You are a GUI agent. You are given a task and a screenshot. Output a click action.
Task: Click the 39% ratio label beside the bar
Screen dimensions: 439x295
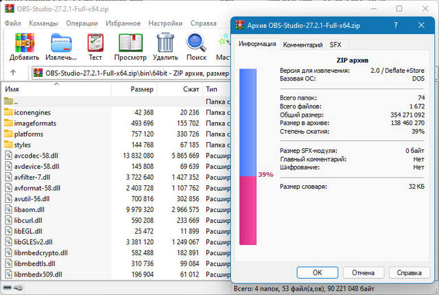265,175
